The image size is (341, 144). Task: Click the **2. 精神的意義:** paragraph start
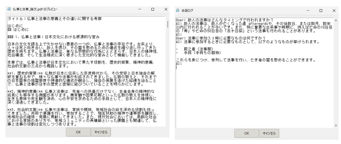point(25,91)
